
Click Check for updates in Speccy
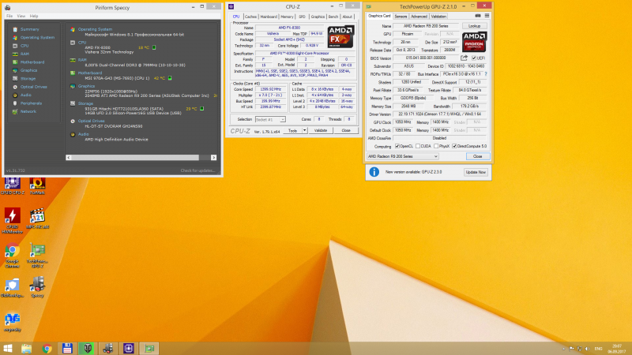(197, 170)
